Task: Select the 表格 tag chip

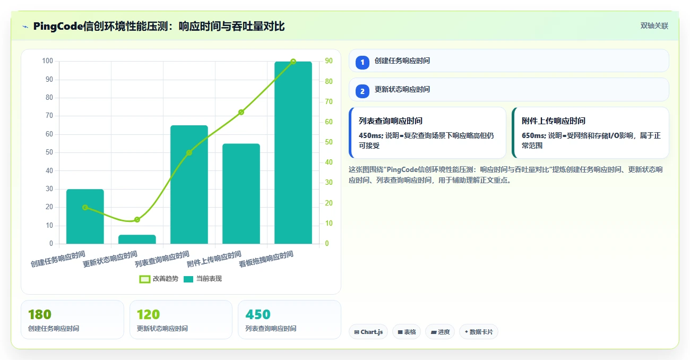Action: 407,332
